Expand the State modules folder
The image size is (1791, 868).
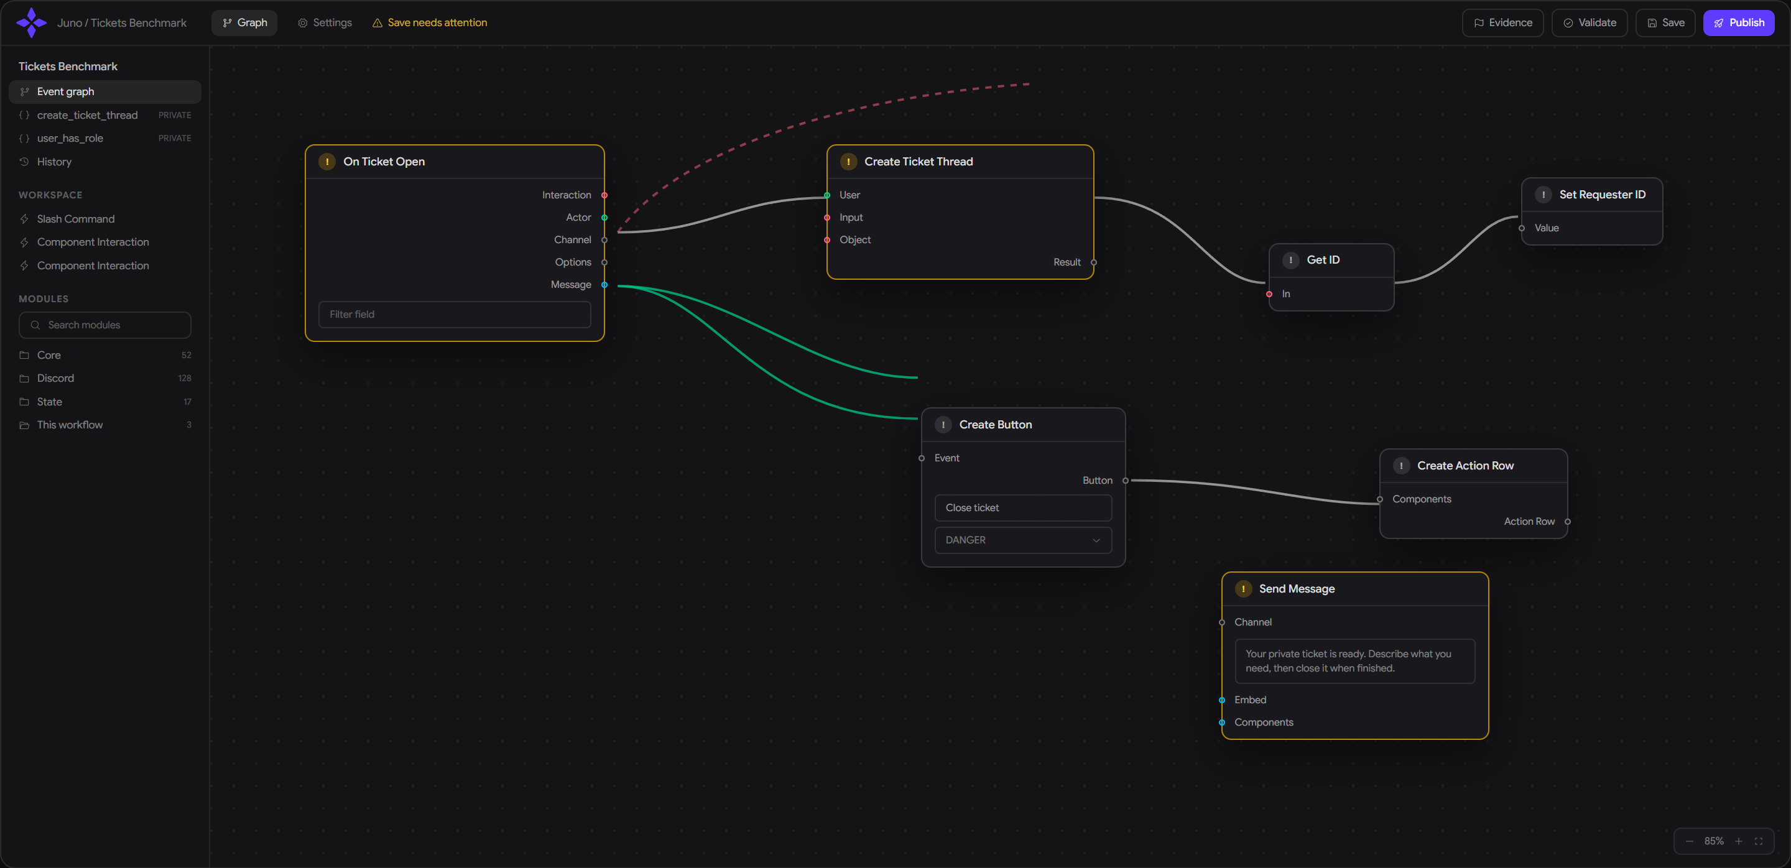coord(105,402)
